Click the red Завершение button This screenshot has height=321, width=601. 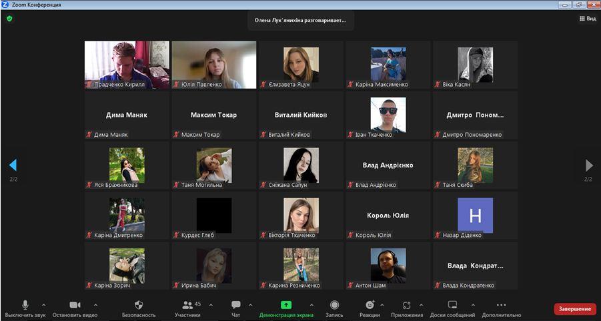click(574, 309)
